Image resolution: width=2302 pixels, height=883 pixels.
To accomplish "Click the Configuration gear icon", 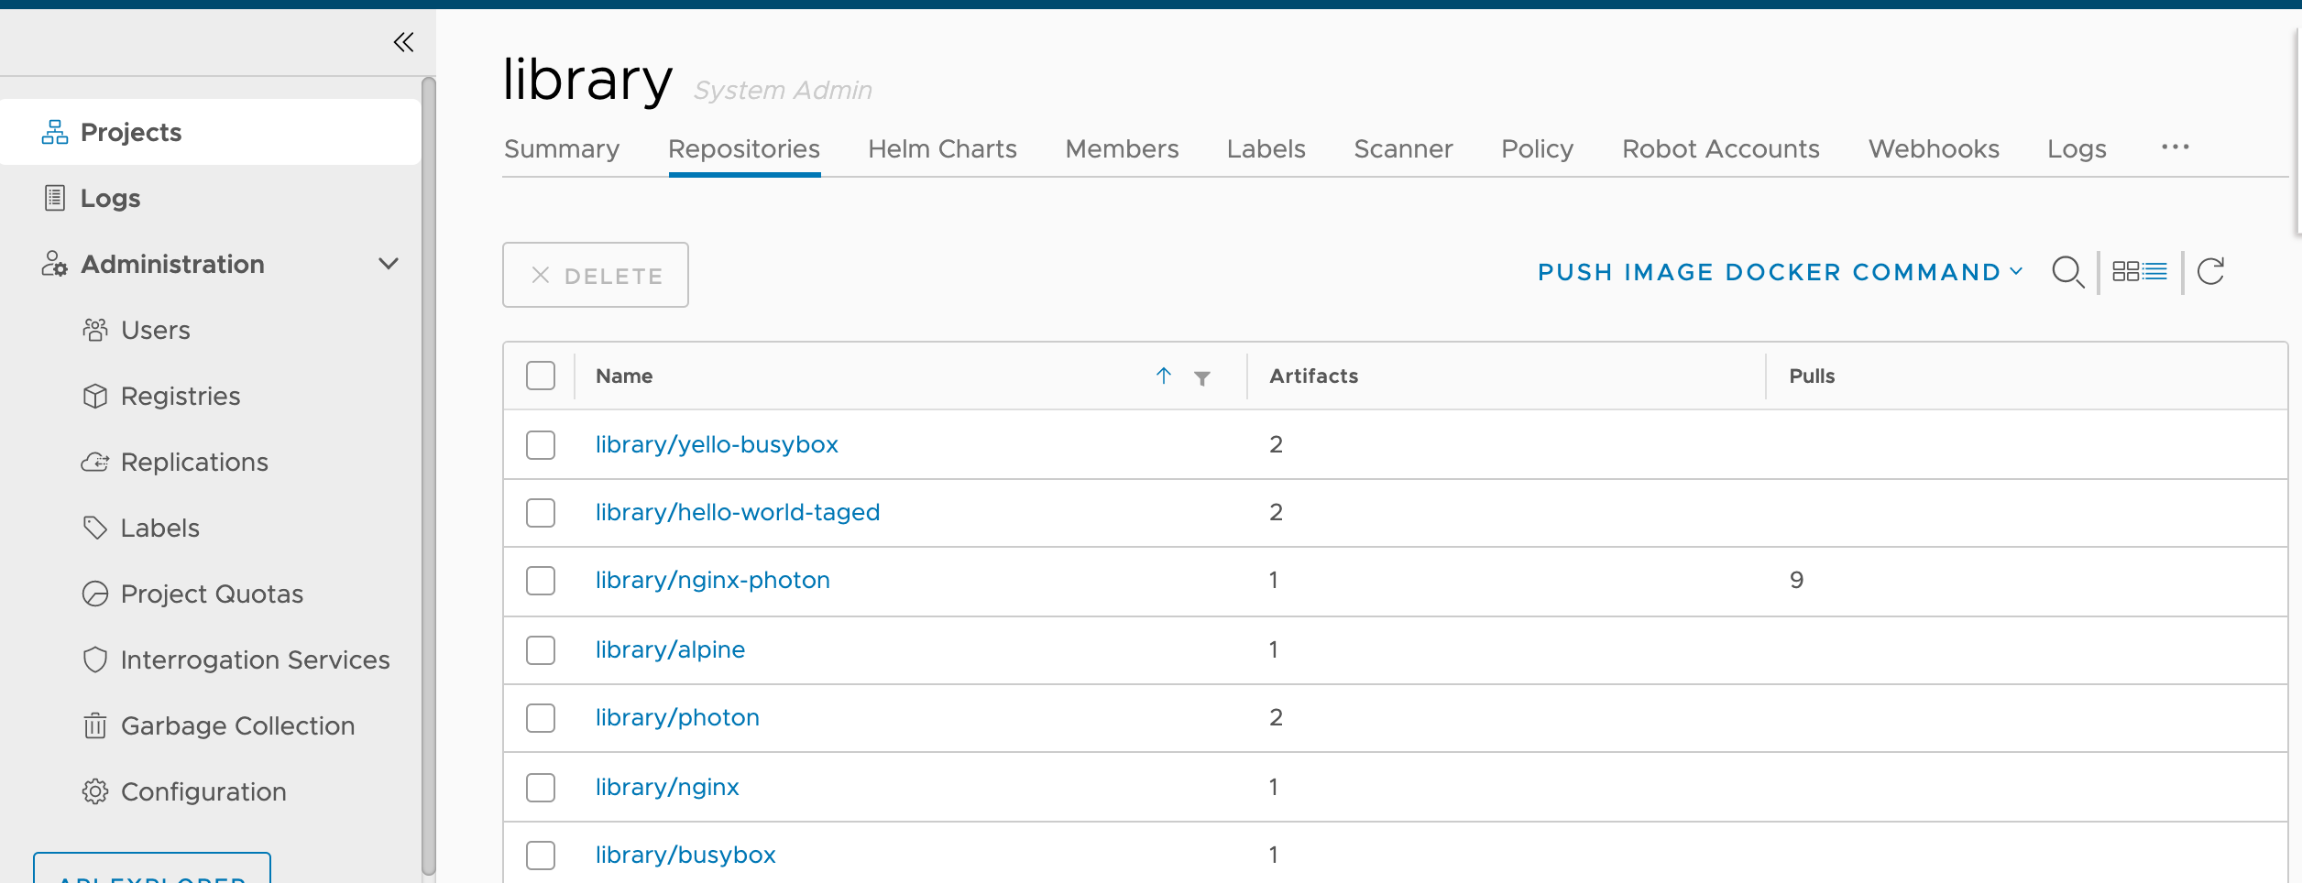I will [95, 791].
